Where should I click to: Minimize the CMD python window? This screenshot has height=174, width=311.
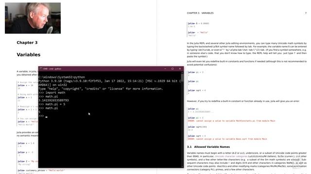165,69
